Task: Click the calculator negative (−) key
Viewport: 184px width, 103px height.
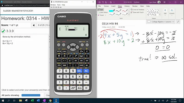Action: tap(59, 61)
